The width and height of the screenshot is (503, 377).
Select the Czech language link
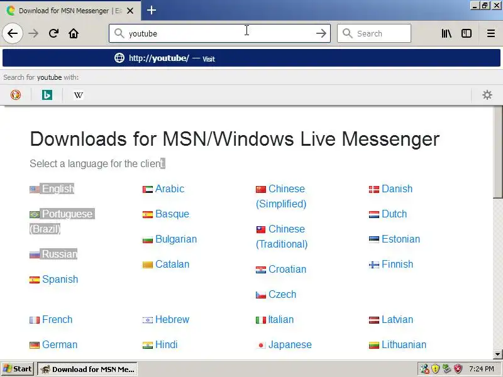click(282, 294)
